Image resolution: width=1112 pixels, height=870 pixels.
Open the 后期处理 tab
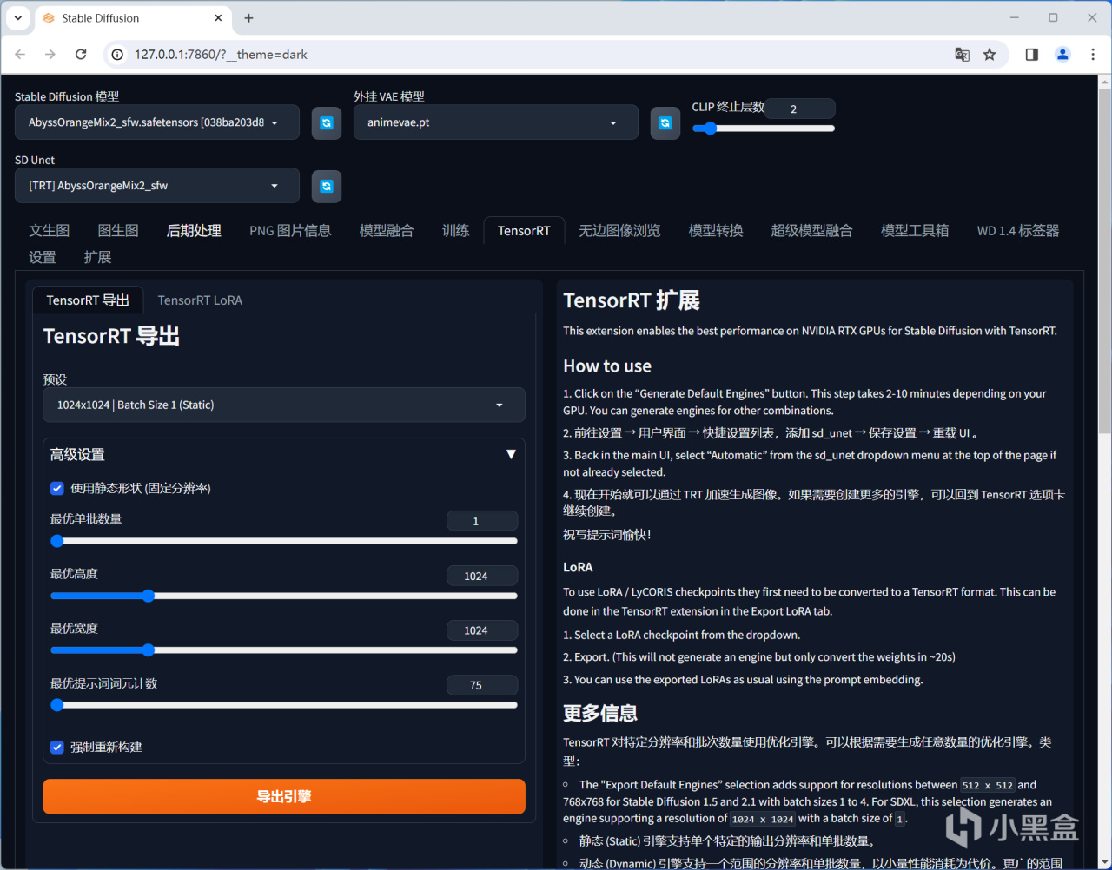tap(194, 230)
